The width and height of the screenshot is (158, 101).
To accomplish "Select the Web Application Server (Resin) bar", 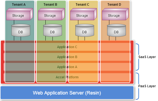I will pos(67,93).
